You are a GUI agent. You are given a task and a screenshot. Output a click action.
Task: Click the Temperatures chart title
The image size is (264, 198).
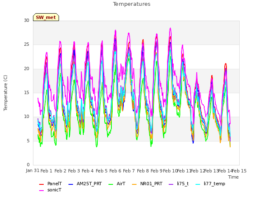tap(132, 4)
